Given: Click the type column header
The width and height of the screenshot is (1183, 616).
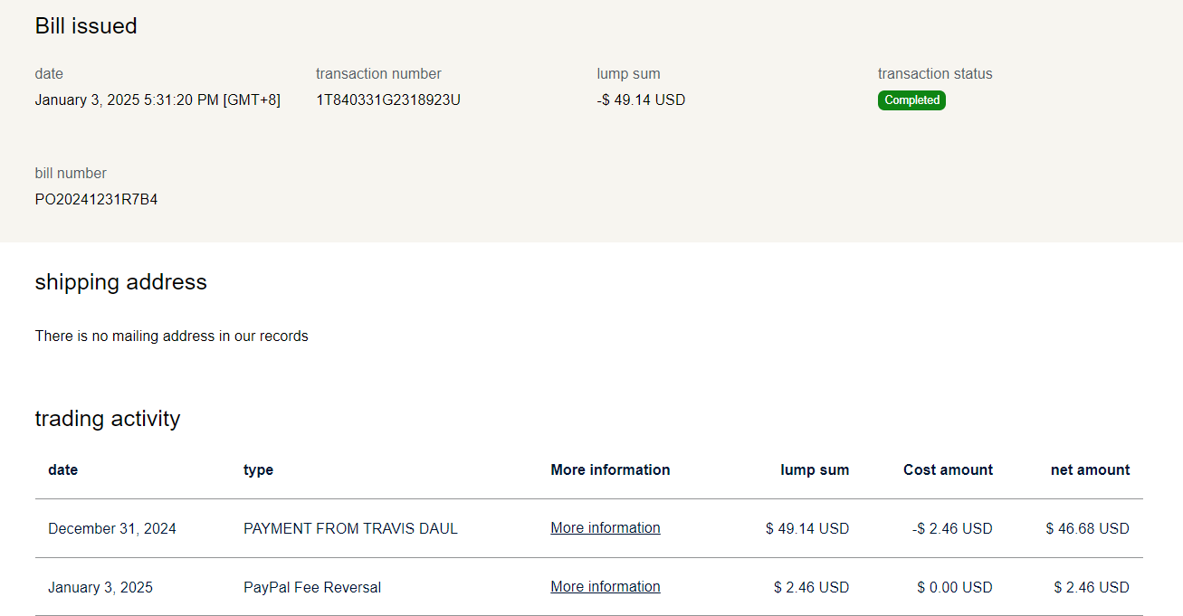Looking at the screenshot, I should coord(258,470).
